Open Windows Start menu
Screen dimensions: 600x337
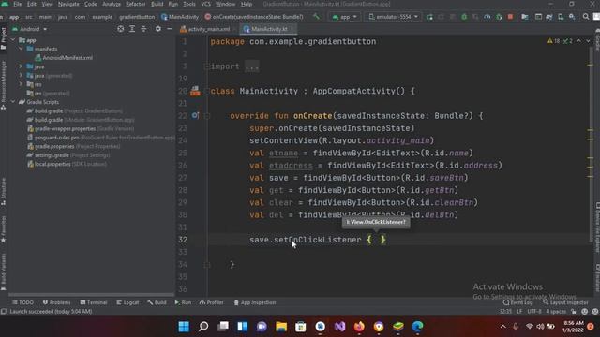(x=184, y=327)
